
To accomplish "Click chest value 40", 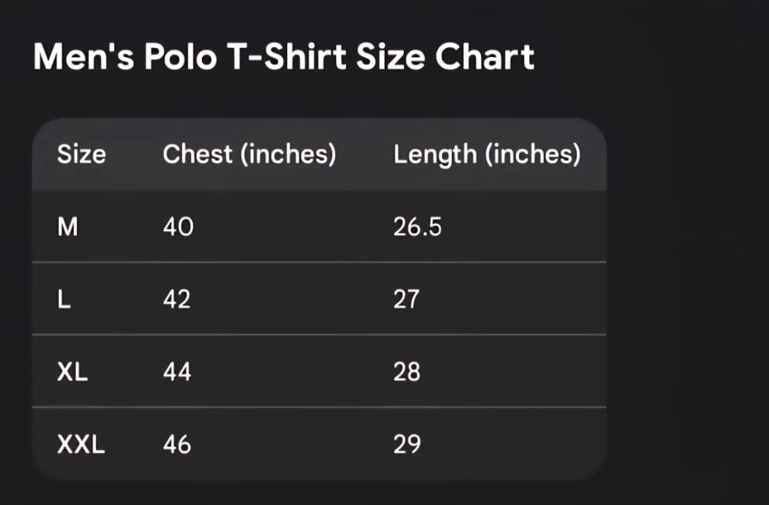I will coord(178,227).
